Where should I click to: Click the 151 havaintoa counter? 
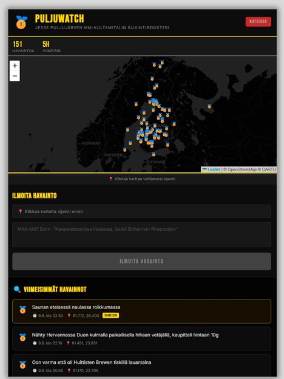click(23, 47)
